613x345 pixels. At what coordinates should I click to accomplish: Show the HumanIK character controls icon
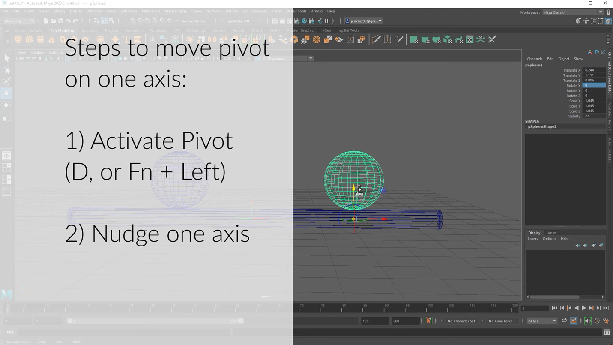click(586, 21)
